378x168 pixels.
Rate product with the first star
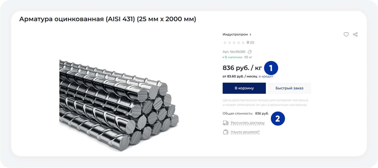click(x=225, y=43)
